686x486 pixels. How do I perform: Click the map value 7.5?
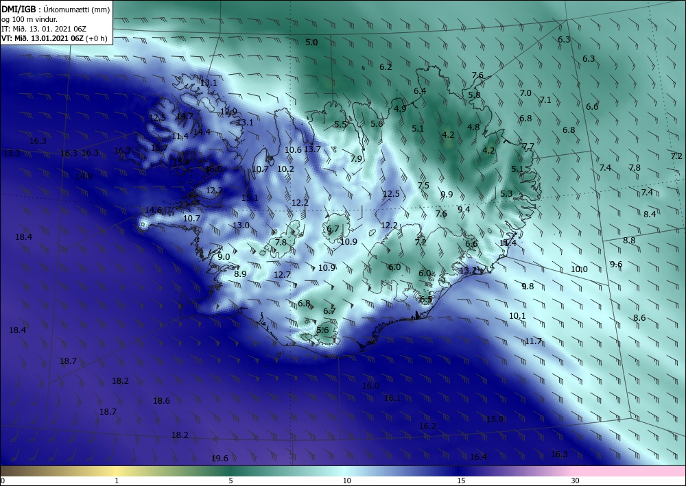click(423, 185)
